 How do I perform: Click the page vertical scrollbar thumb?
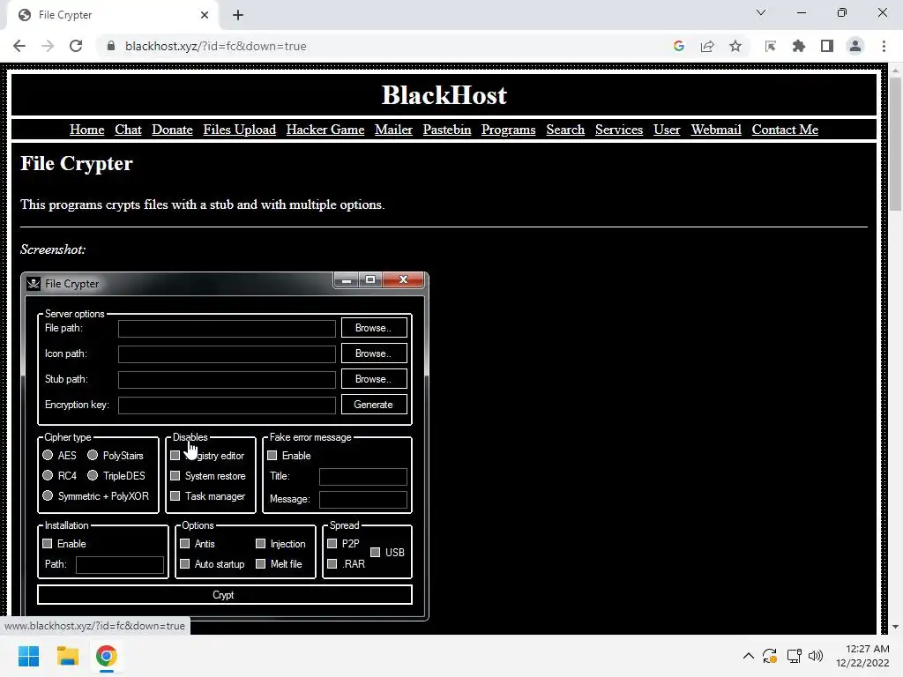[x=895, y=144]
